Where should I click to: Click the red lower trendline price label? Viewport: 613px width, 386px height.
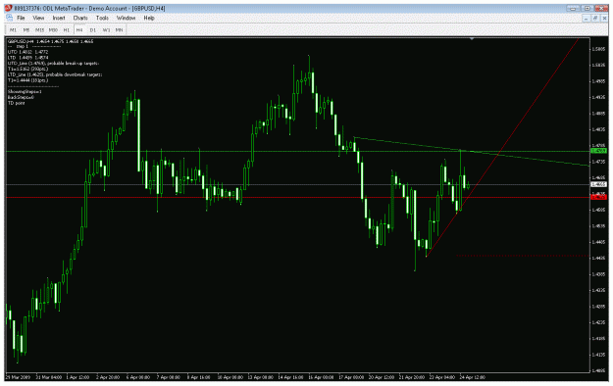(x=598, y=197)
